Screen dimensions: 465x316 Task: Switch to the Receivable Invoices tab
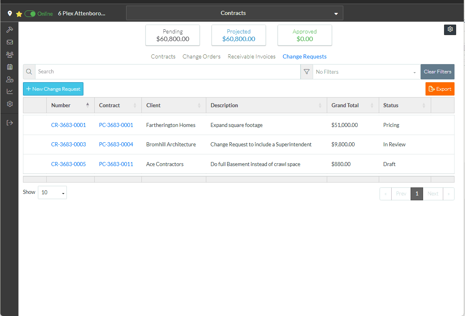coord(251,57)
